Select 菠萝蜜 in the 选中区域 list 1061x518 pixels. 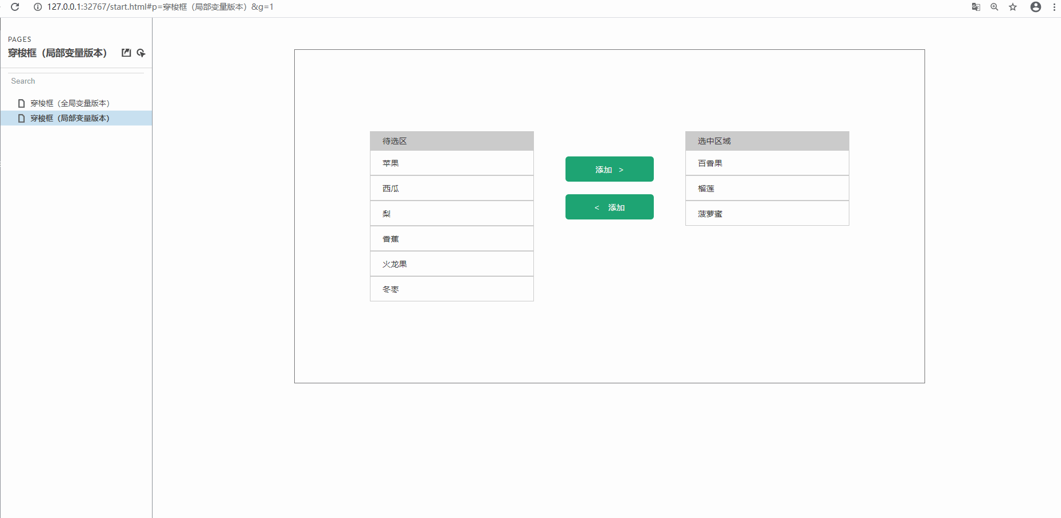pyautogui.click(x=767, y=213)
